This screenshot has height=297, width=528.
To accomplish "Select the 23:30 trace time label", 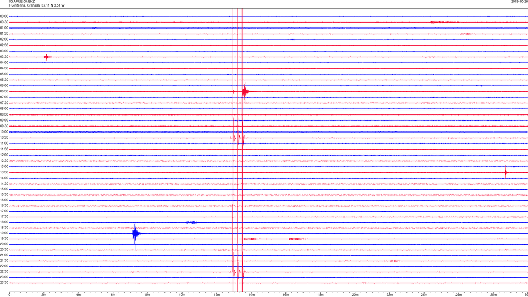I will coord(4,283).
